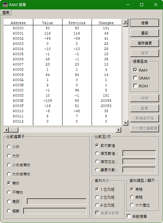
Task: Enable the SRAM search region checkbox
Action: point(135,78)
